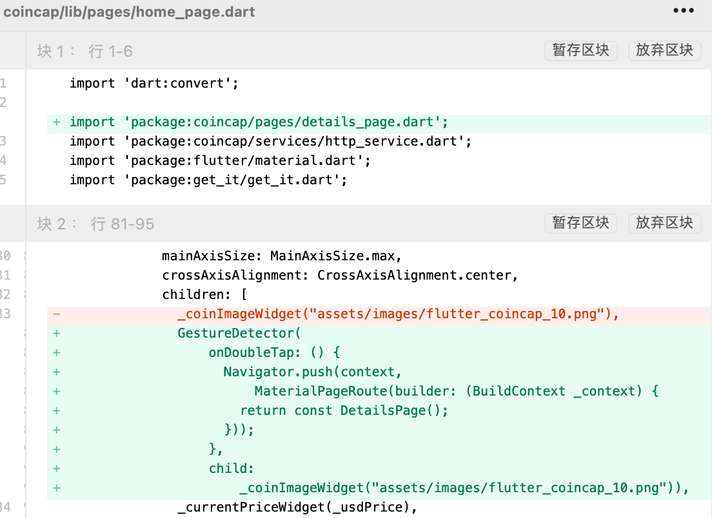Image resolution: width=712 pixels, height=518 pixels.
Task: Click plus marker beside details_page.dart import
Action: pos(57,122)
